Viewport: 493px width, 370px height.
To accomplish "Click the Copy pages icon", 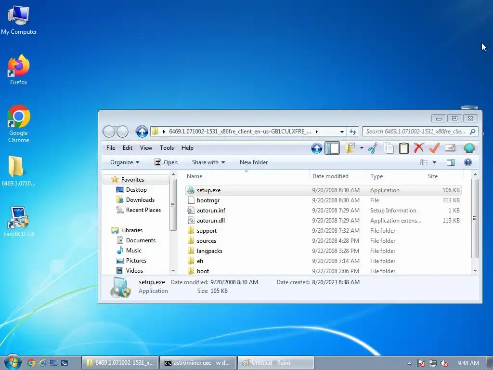I will point(389,148).
